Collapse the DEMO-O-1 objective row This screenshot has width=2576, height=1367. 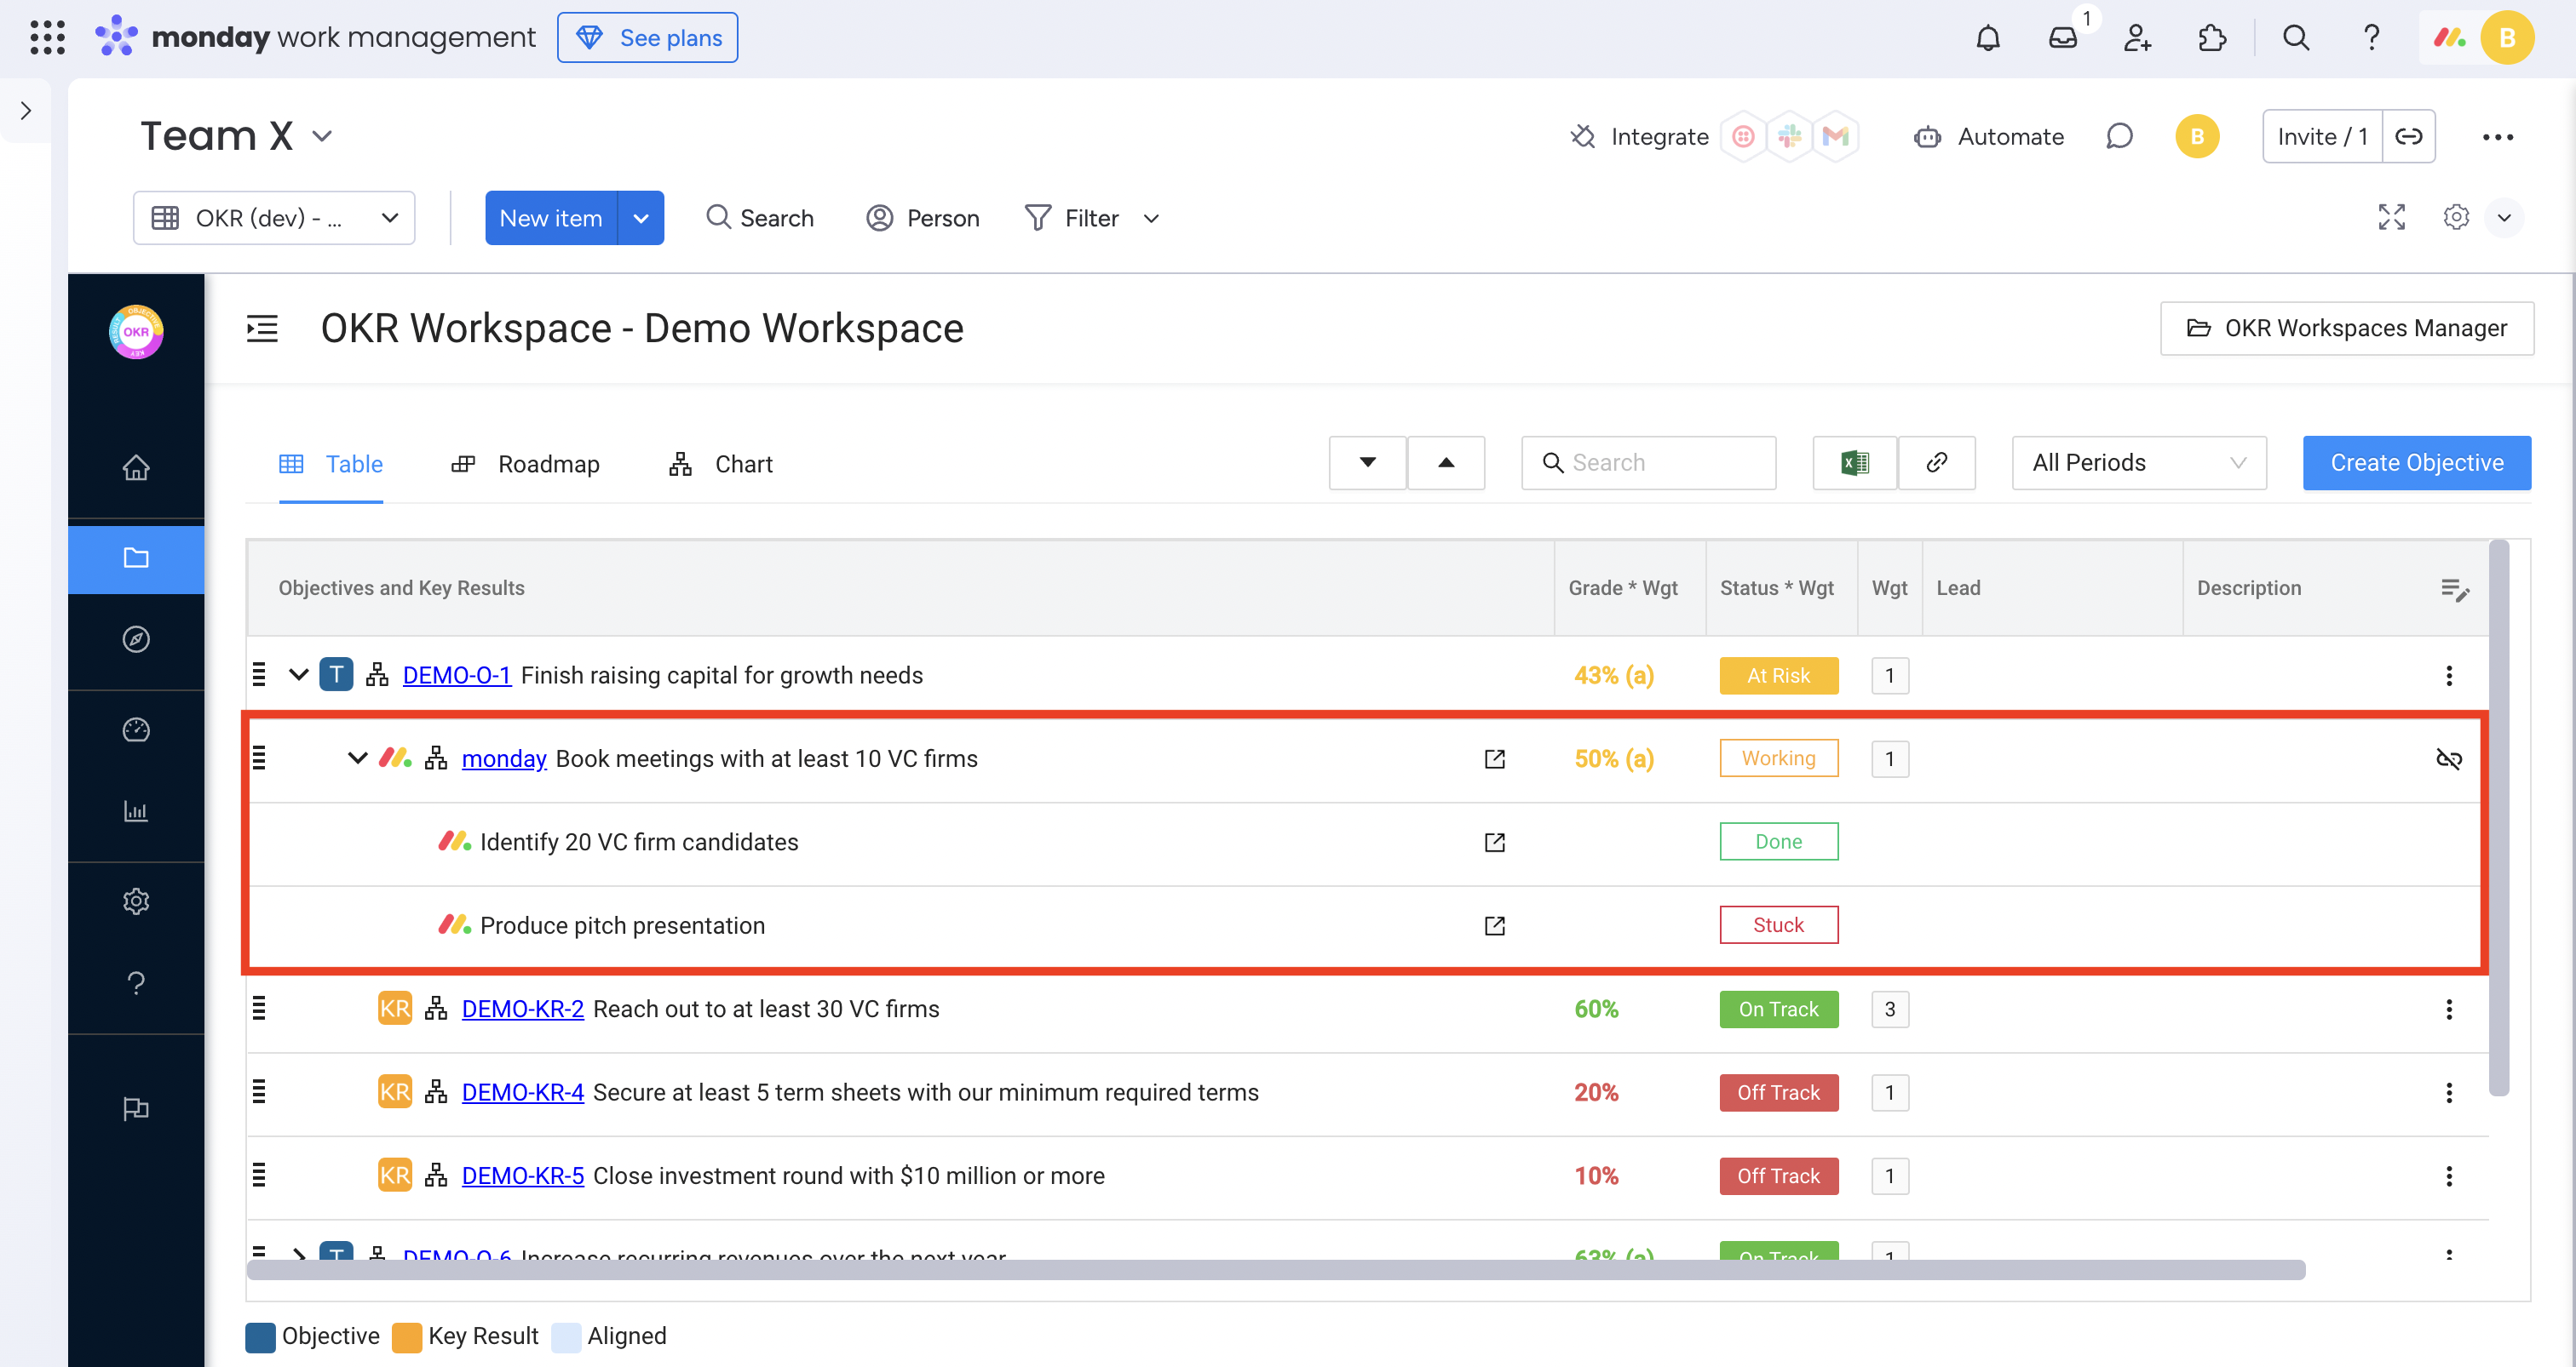click(298, 676)
